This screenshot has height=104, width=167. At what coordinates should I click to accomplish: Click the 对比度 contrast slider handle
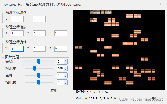(x=35, y=68)
